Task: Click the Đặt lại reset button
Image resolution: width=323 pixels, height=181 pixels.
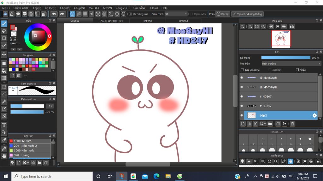Action: click(x=223, y=14)
